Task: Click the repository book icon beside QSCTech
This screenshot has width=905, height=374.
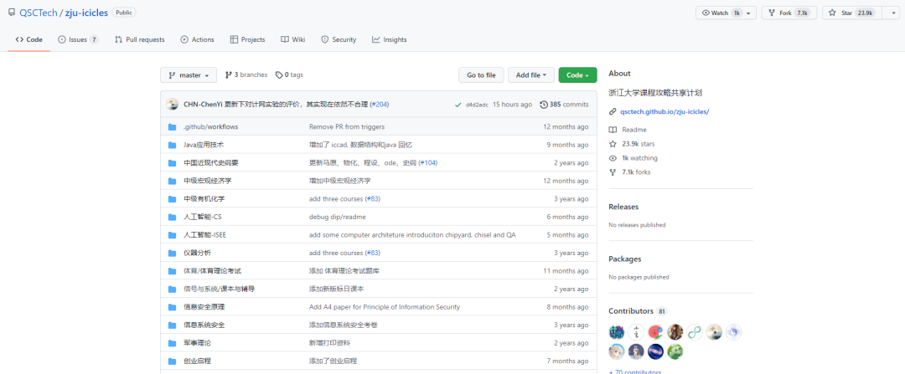Action: (12, 12)
